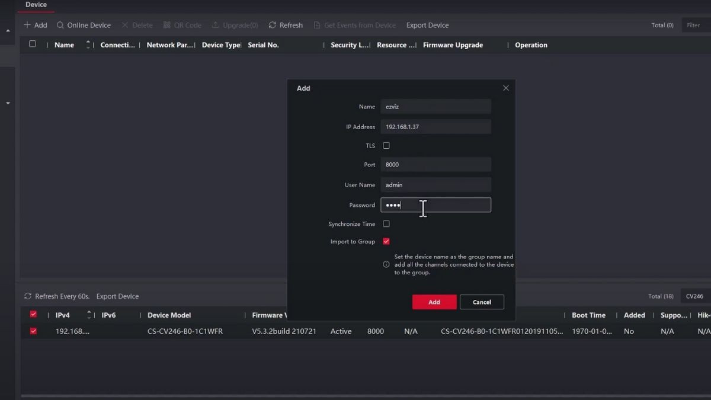Sort online devices by IPv4 arrows
This screenshot has height=400, width=711.
[x=89, y=315]
